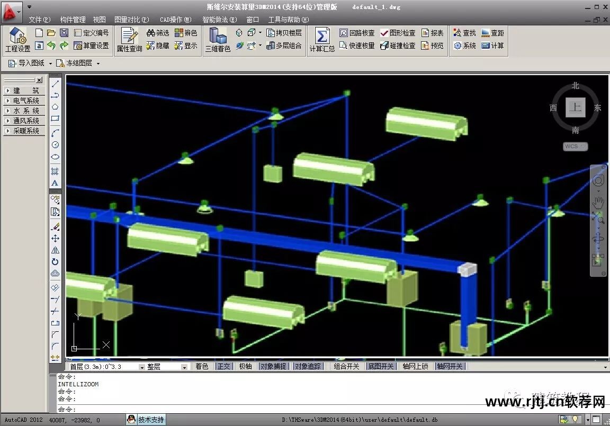Screen dimensions: 610x426
Task: Click 报表 report button
Action: click(x=433, y=33)
